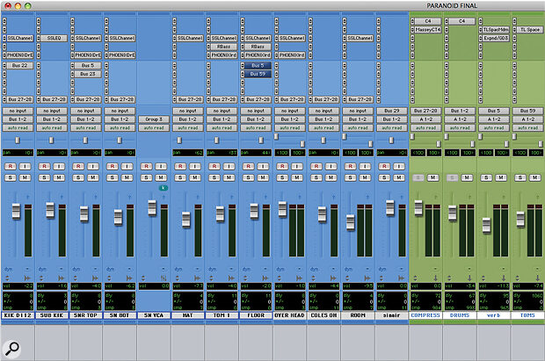This screenshot has width=545, height=361.
Task: Click the Bus 22 send on KIK D112
Action: tap(18, 65)
